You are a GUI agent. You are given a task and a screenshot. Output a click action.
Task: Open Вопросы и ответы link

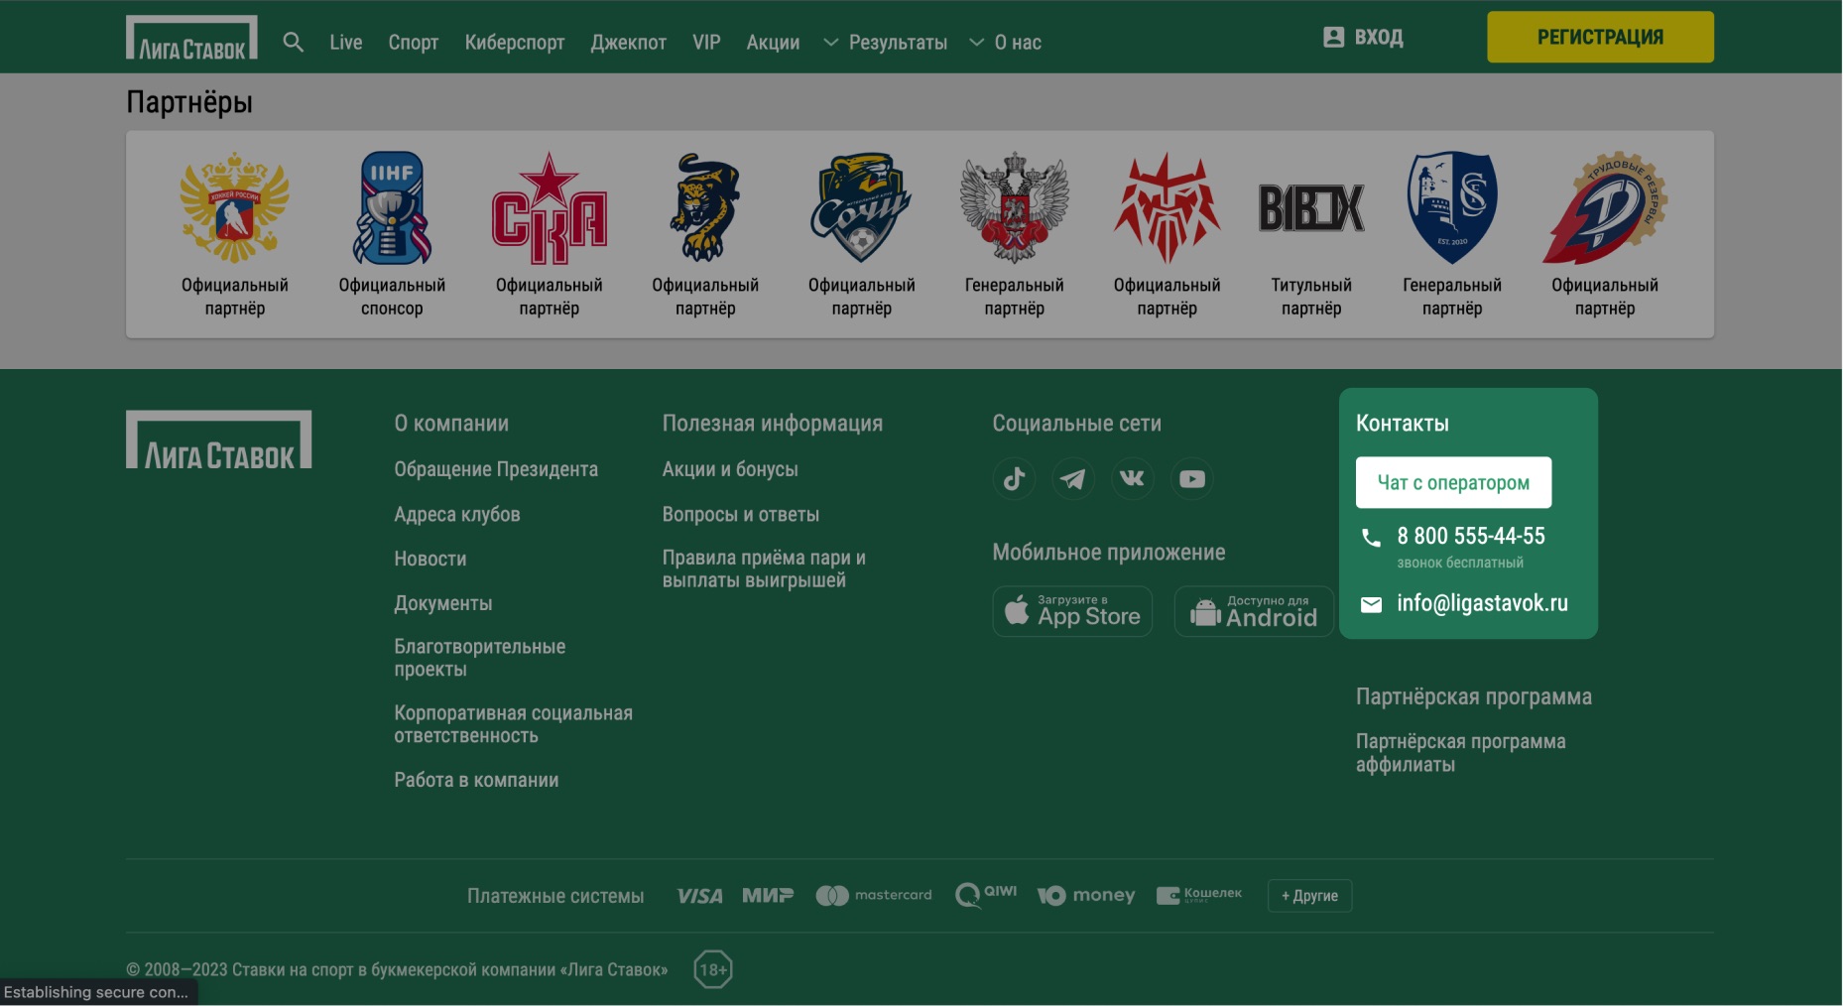(x=741, y=515)
